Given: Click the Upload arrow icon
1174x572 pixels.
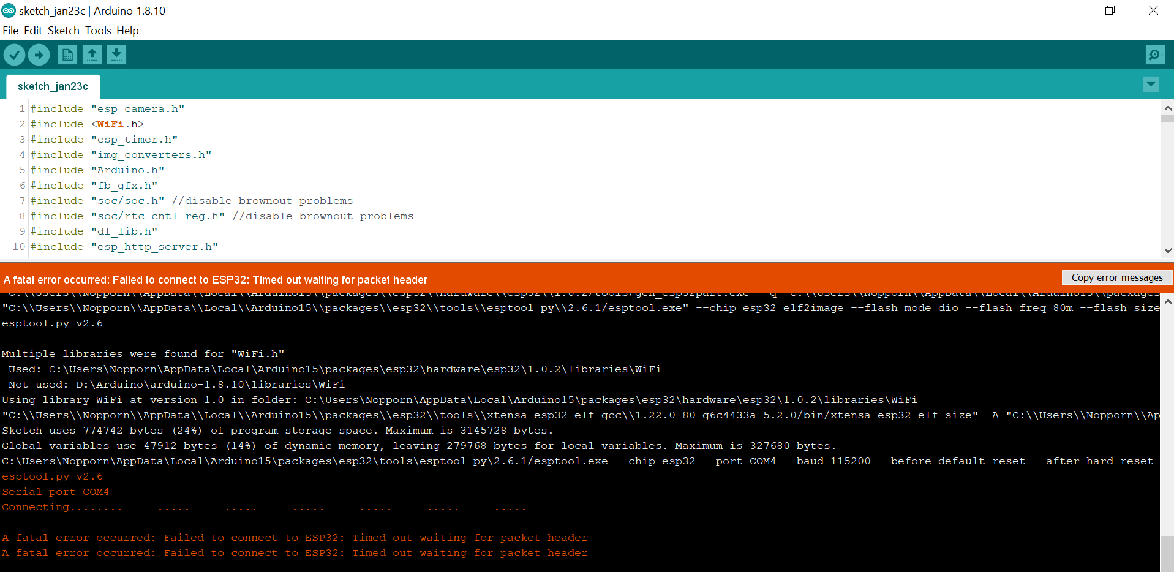Looking at the screenshot, I should 39,55.
